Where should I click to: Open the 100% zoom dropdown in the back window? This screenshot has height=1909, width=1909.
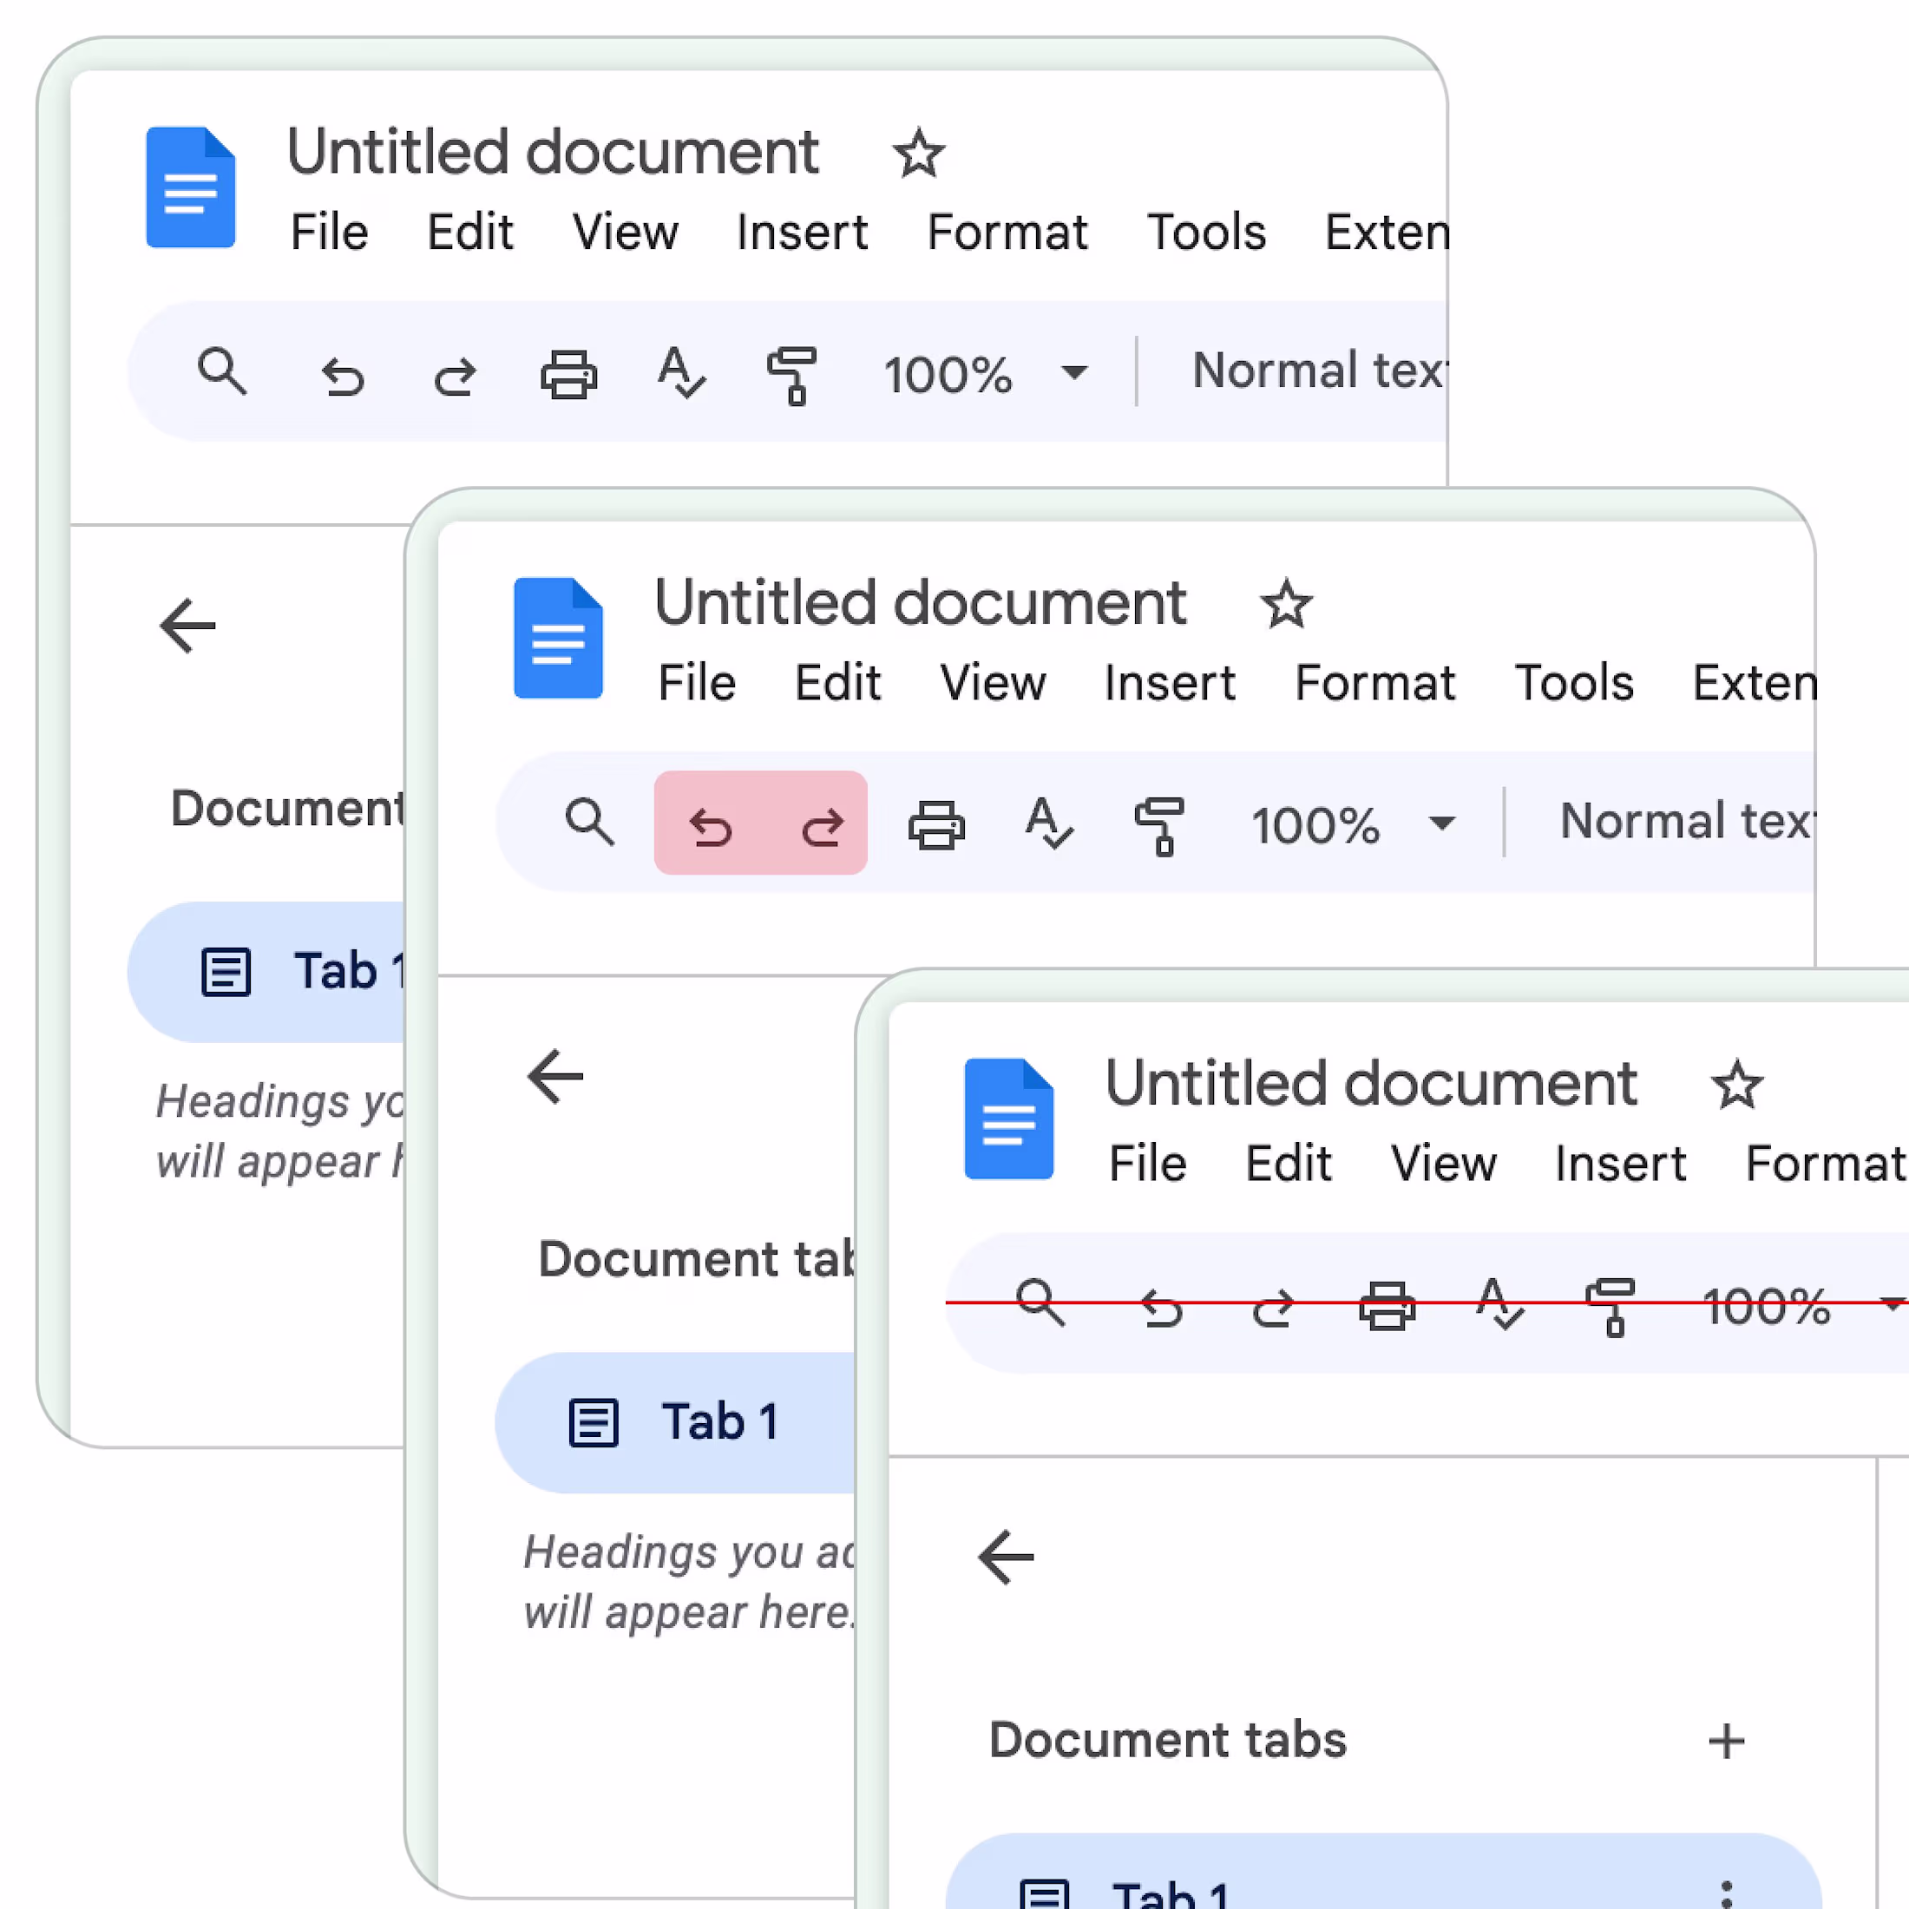click(x=986, y=375)
